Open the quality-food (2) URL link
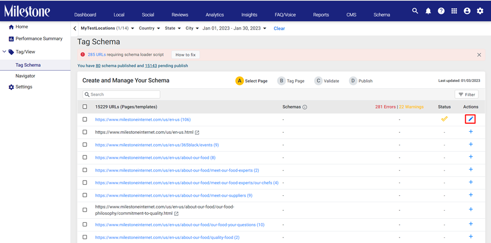491x243 pixels. 167,237
